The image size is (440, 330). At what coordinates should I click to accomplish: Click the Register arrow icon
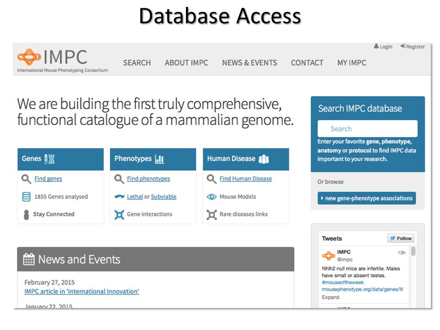(403, 46)
